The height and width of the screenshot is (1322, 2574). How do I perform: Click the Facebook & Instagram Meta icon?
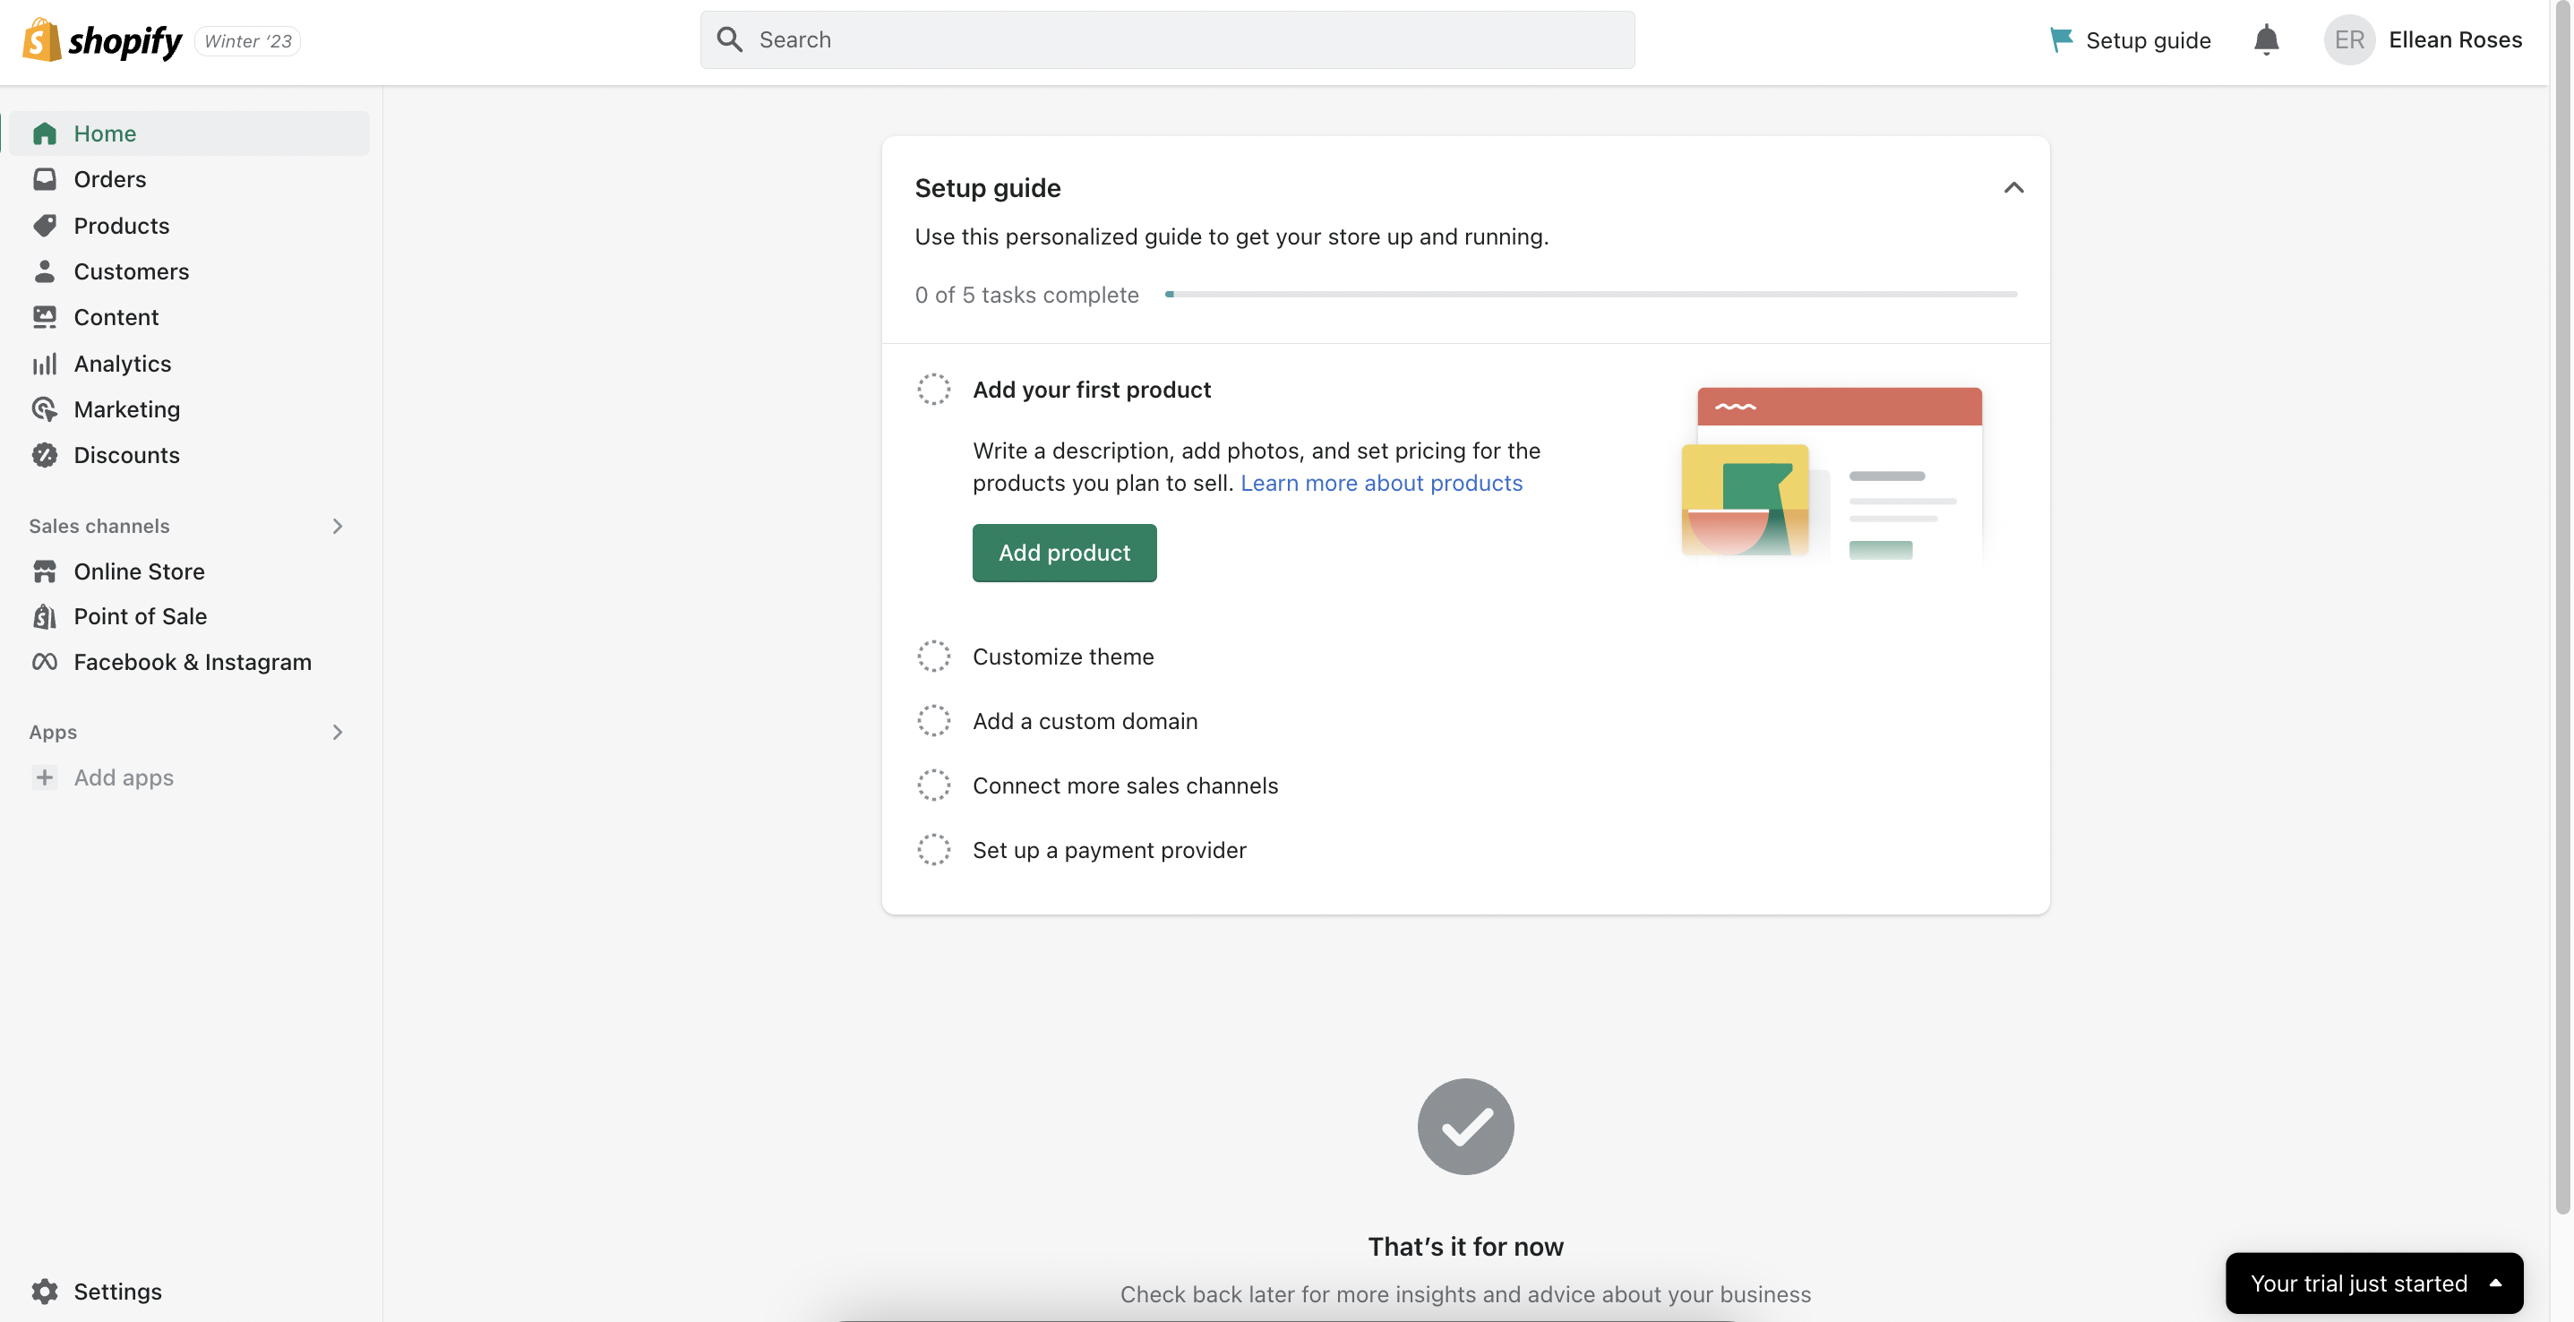point(44,662)
